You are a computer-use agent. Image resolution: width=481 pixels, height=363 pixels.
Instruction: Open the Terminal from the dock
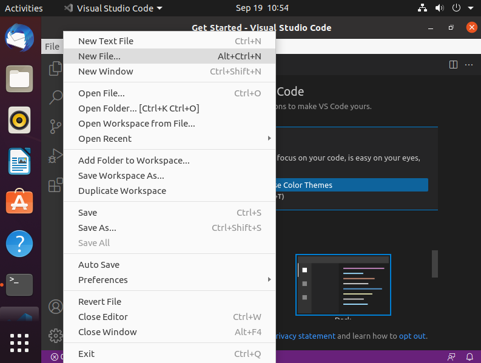(x=19, y=285)
